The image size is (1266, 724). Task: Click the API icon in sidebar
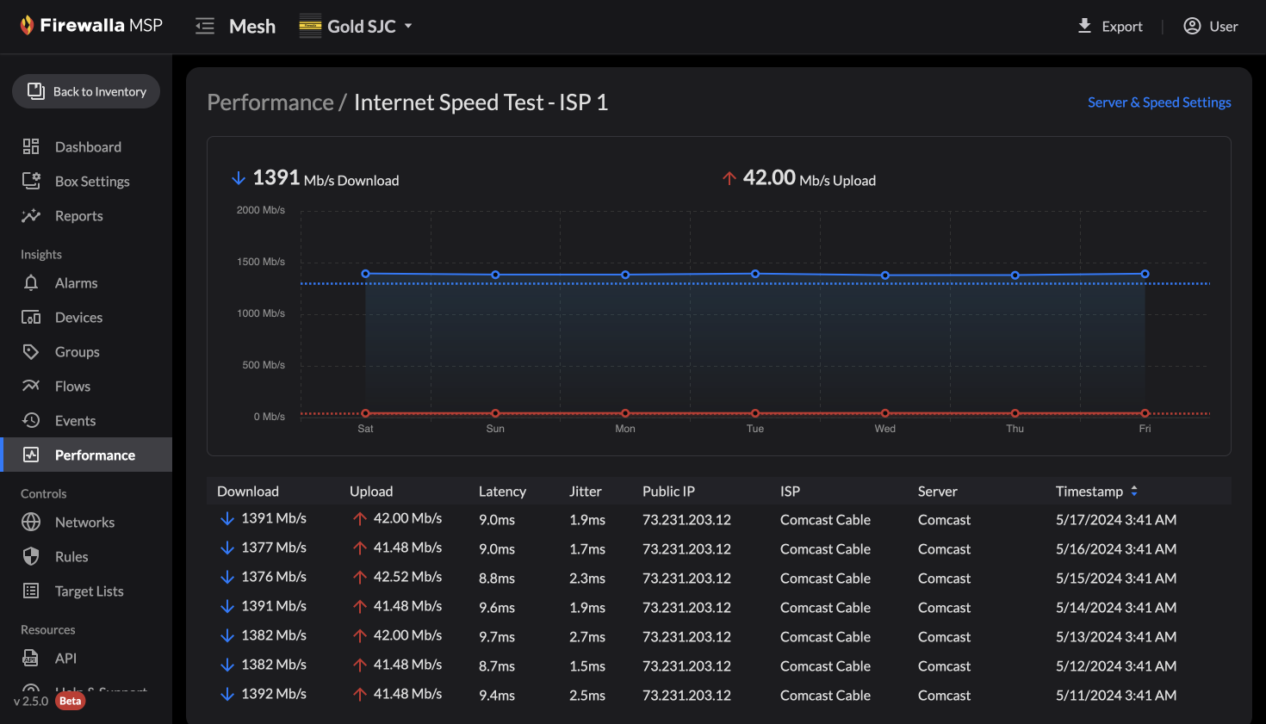31,658
